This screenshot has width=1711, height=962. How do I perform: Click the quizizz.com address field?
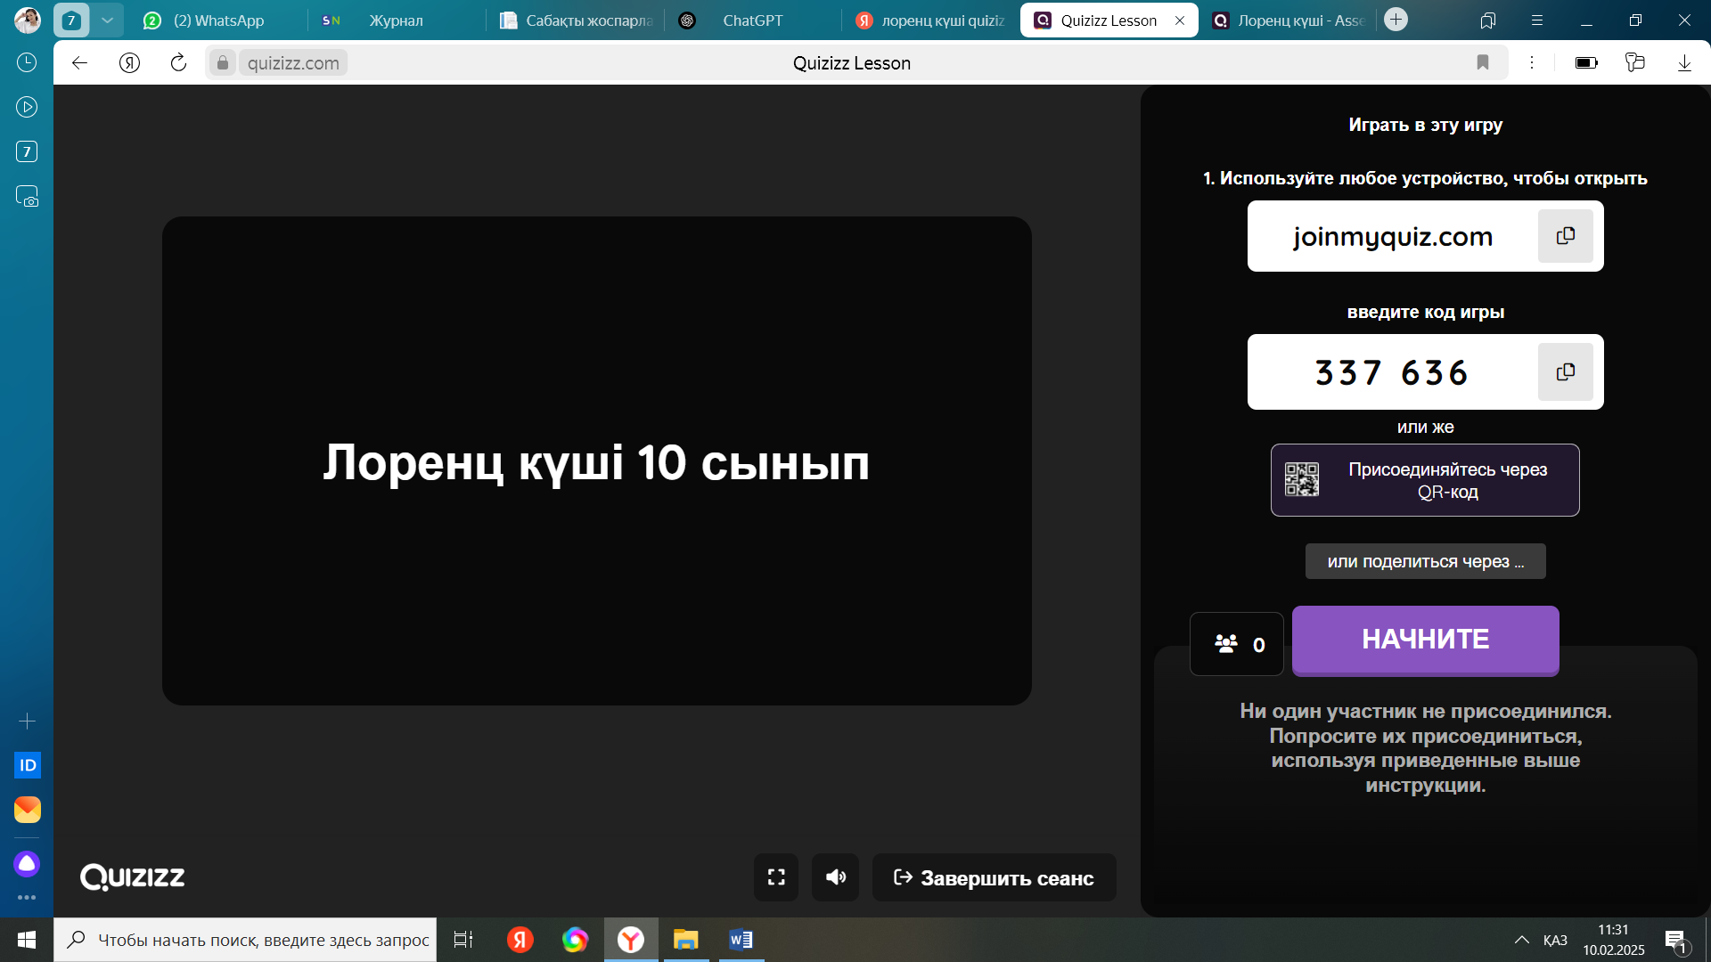pos(293,63)
